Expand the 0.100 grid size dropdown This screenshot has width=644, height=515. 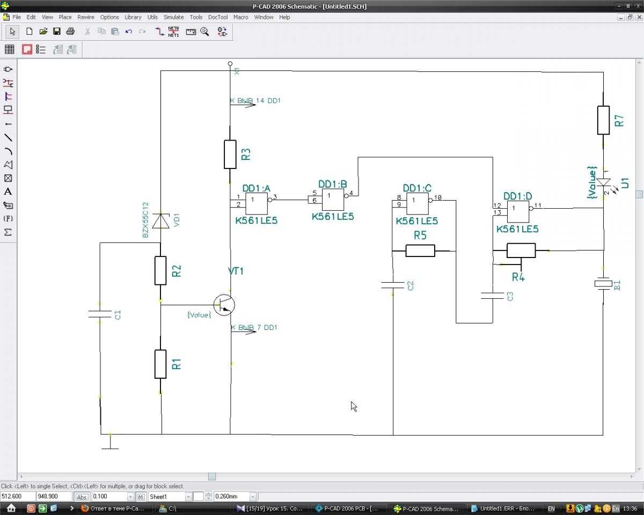click(x=130, y=497)
